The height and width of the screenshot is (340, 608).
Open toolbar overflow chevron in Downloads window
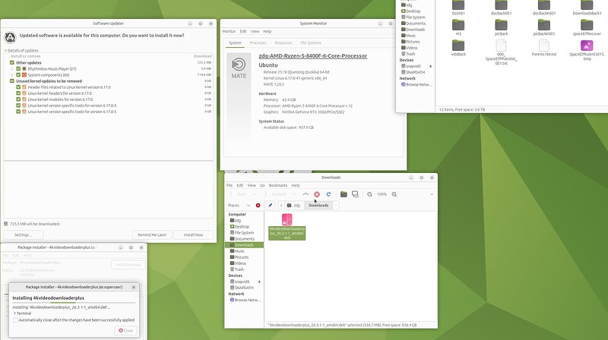(x=432, y=194)
